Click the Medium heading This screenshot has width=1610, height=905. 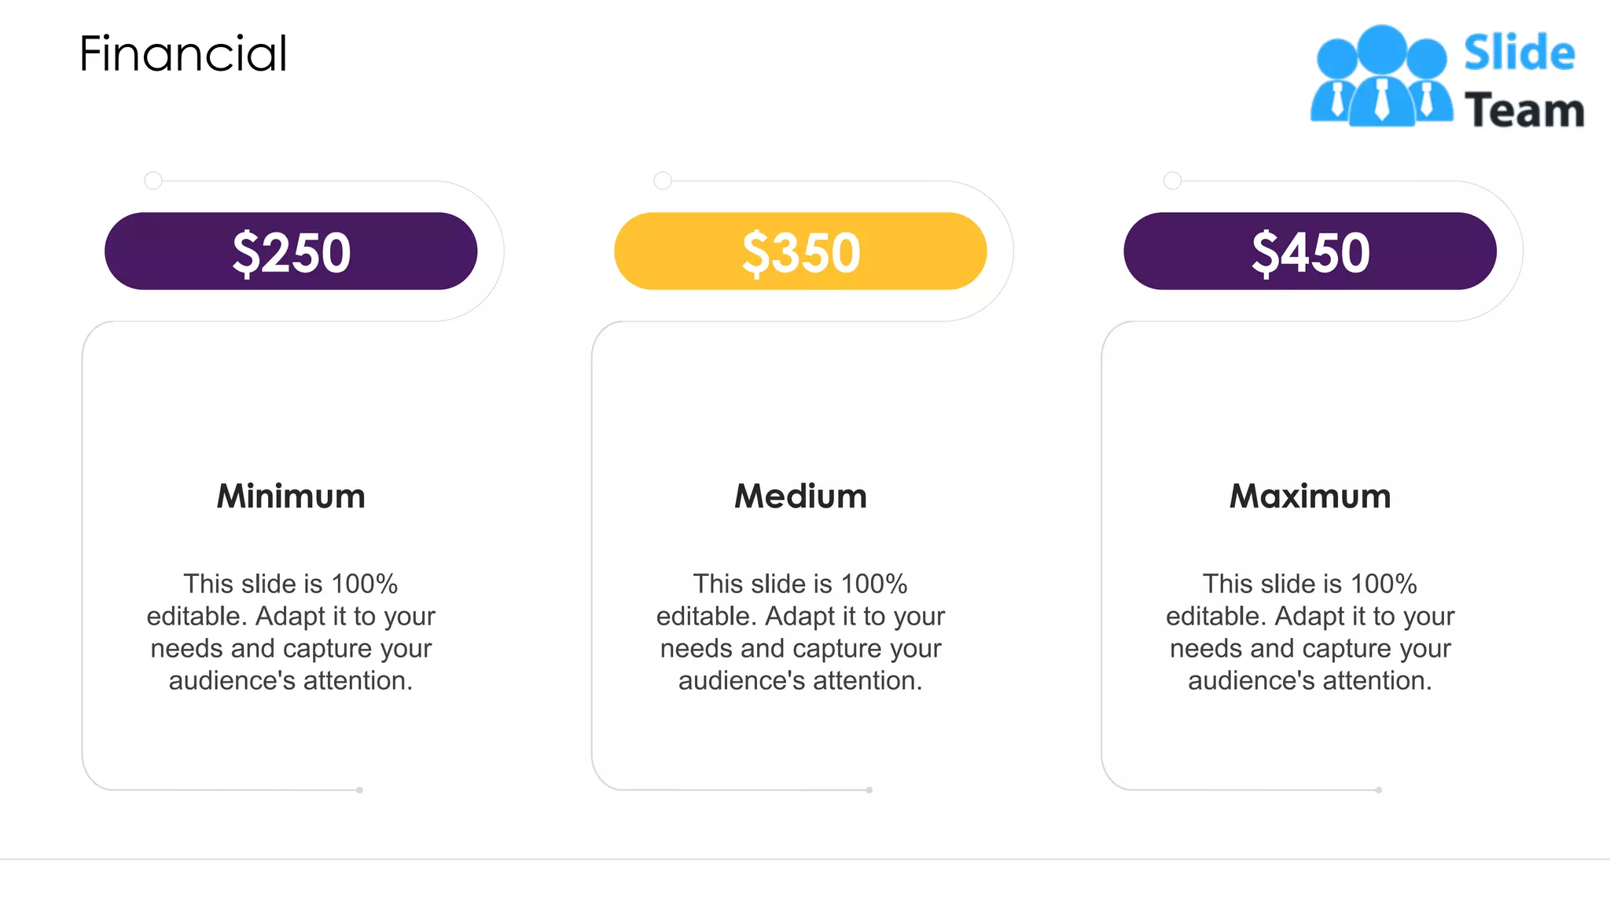coord(800,496)
